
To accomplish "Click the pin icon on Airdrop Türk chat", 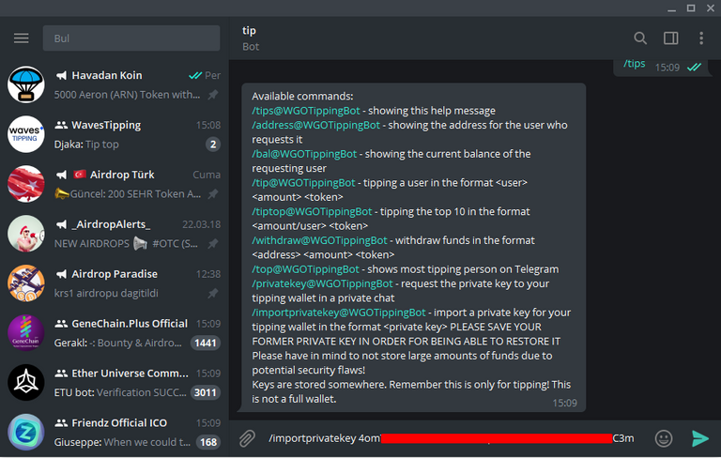I will (213, 194).
